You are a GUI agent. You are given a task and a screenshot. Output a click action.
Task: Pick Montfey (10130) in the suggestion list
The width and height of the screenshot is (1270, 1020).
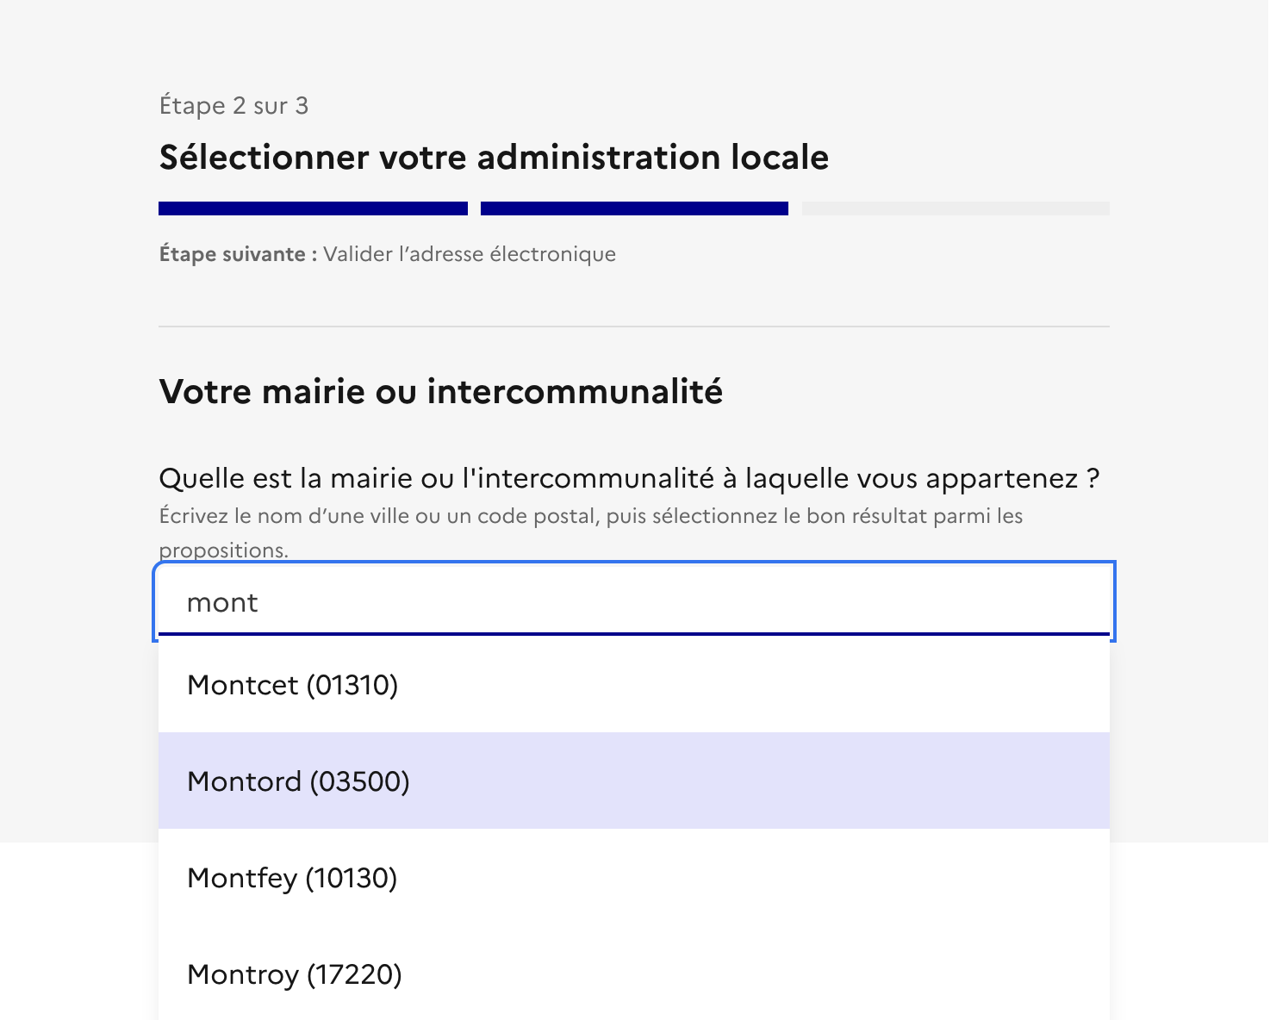[634, 878]
